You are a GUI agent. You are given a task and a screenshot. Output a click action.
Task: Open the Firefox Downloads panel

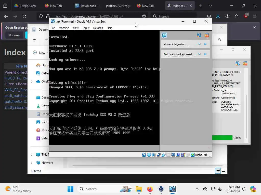218,16
